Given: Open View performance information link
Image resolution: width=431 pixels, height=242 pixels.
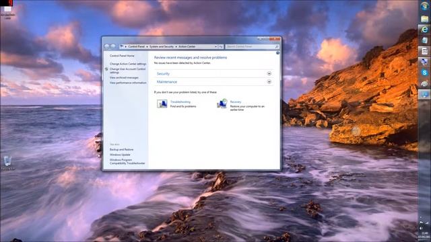Looking at the screenshot, I should tap(128, 83).
